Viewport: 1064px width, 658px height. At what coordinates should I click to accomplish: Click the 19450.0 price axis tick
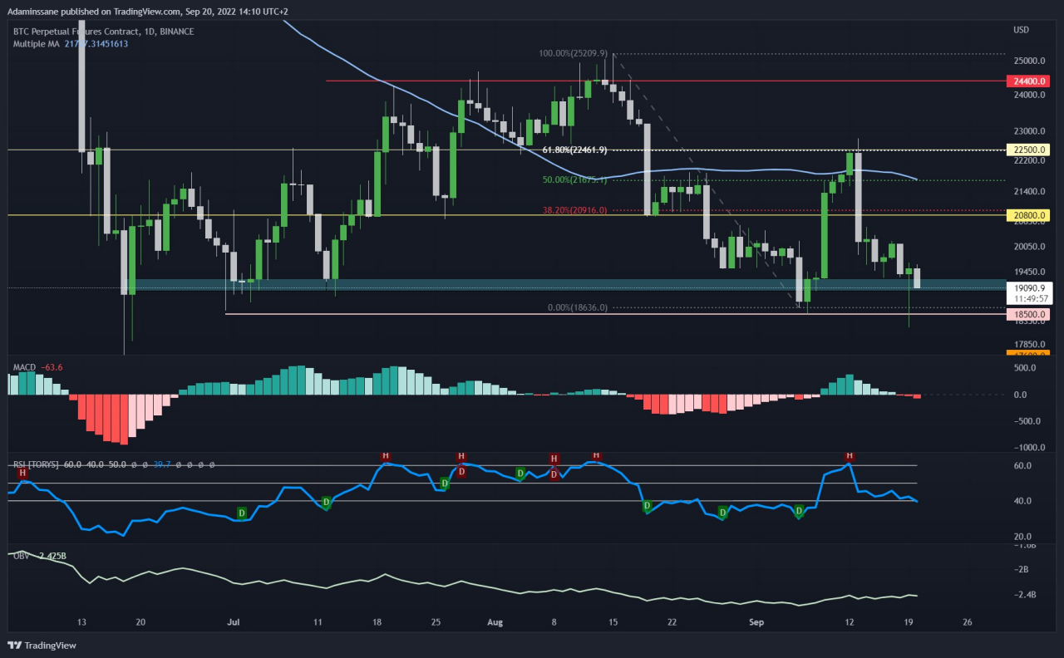pyautogui.click(x=1029, y=272)
